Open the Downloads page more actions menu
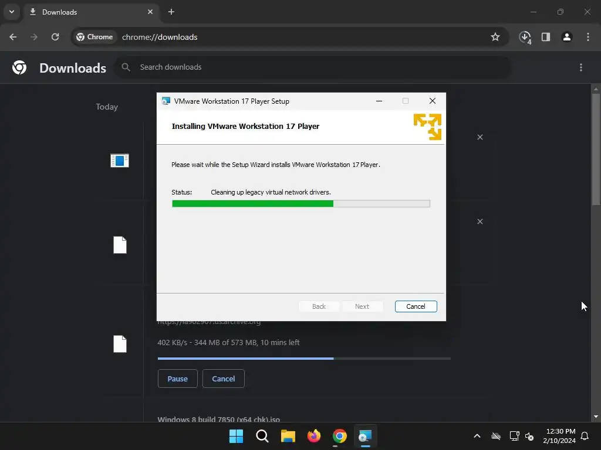The width and height of the screenshot is (601, 450). click(581, 67)
